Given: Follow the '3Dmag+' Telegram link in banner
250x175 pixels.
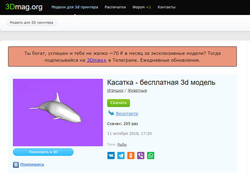Looking at the screenshot, I should (97, 60).
